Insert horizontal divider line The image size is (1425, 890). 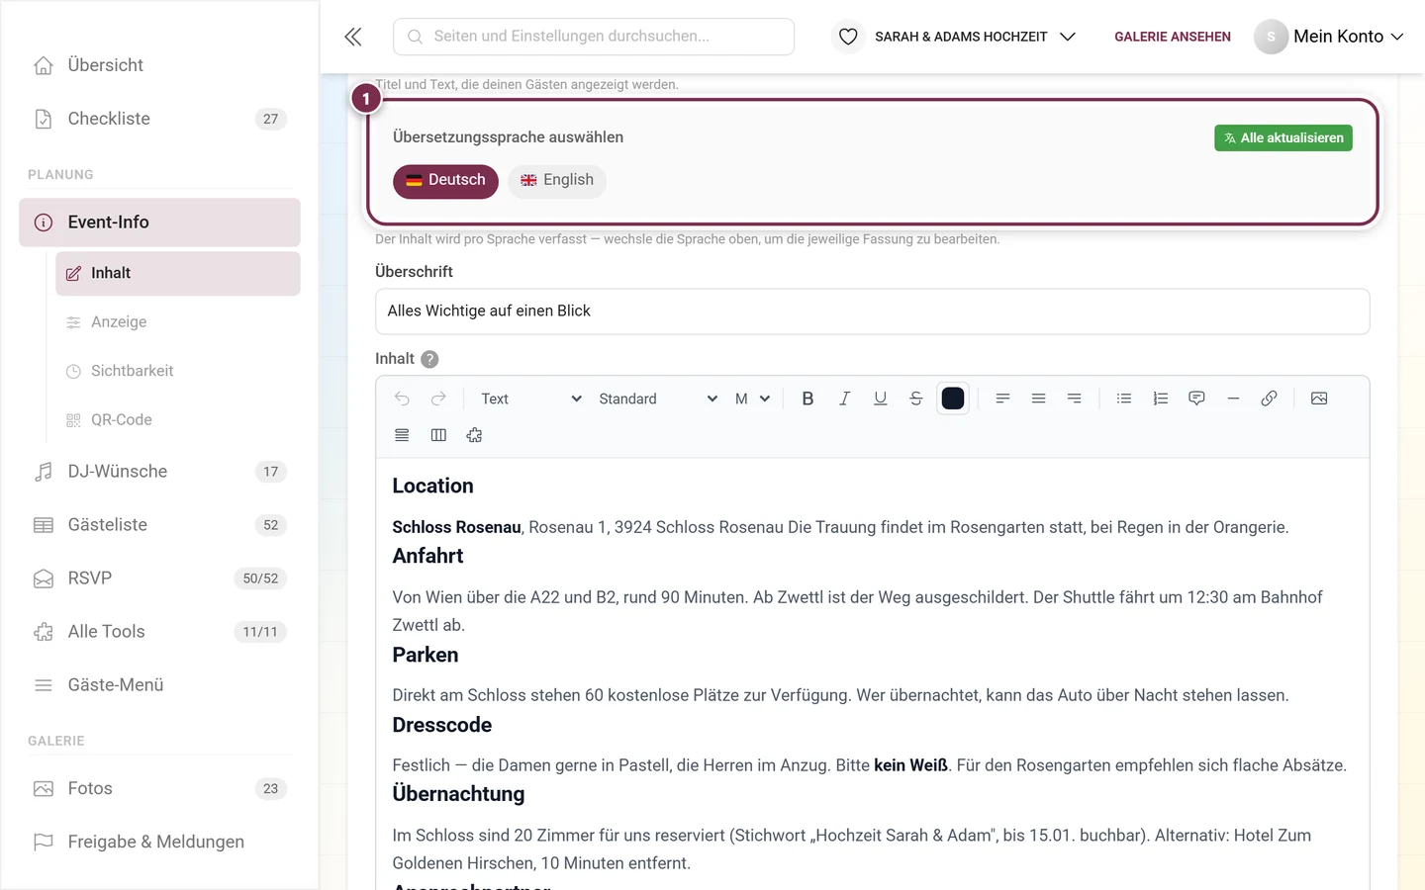tap(1233, 399)
